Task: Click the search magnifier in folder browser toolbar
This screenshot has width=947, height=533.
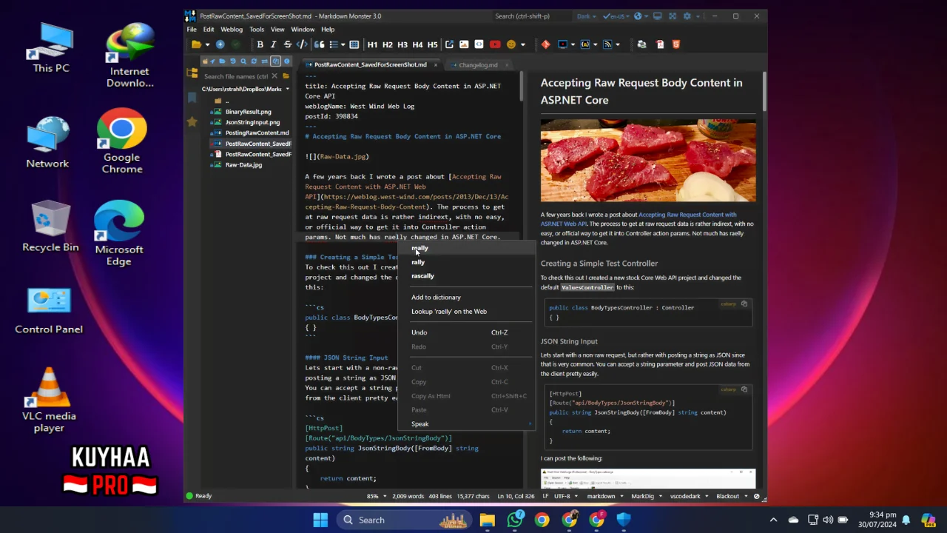Action: coord(243,61)
